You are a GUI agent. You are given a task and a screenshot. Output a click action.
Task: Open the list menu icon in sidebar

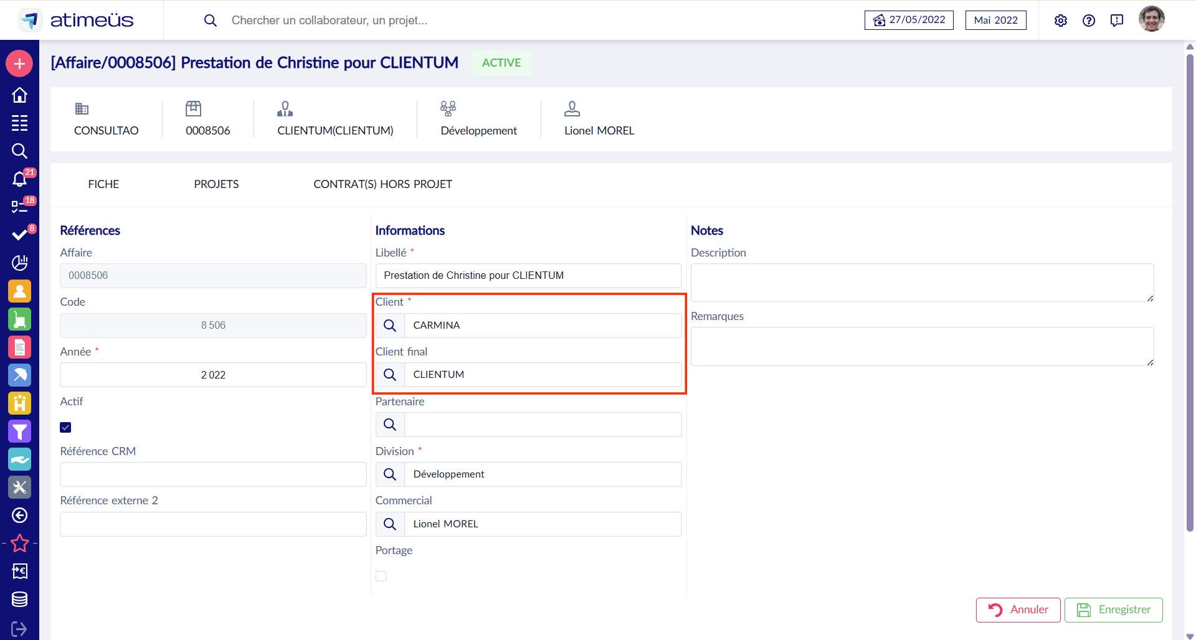19,123
